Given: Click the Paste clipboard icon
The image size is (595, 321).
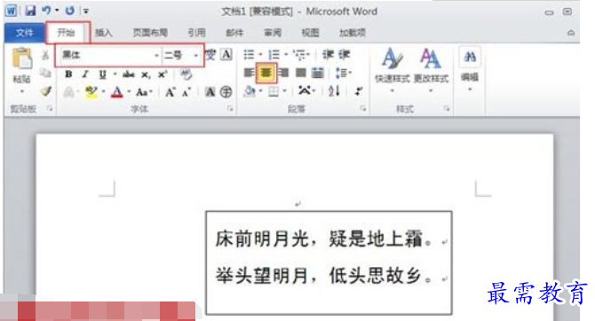Looking at the screenshot, I should point(22,59).
